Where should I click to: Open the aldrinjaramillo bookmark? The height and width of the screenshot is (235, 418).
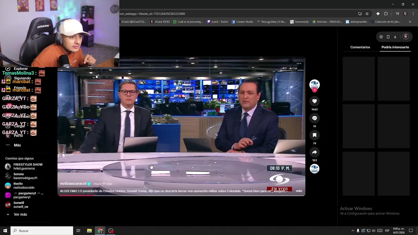point(356,22)
